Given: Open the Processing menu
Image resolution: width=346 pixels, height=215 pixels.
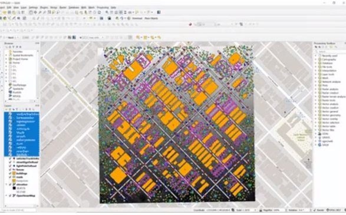Looking at the screenshot, I should 103,8.
